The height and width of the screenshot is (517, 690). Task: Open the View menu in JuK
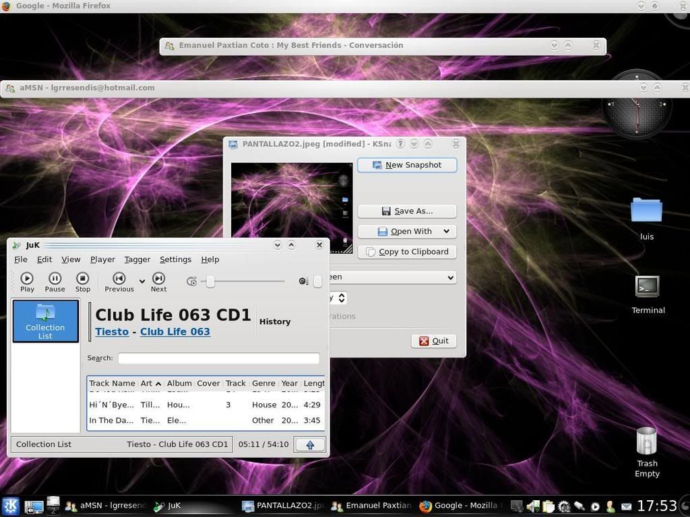point(71,259)
